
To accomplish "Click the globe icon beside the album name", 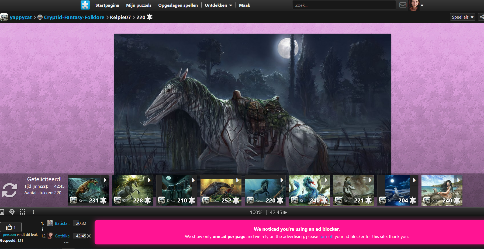I will coord(40,17).
